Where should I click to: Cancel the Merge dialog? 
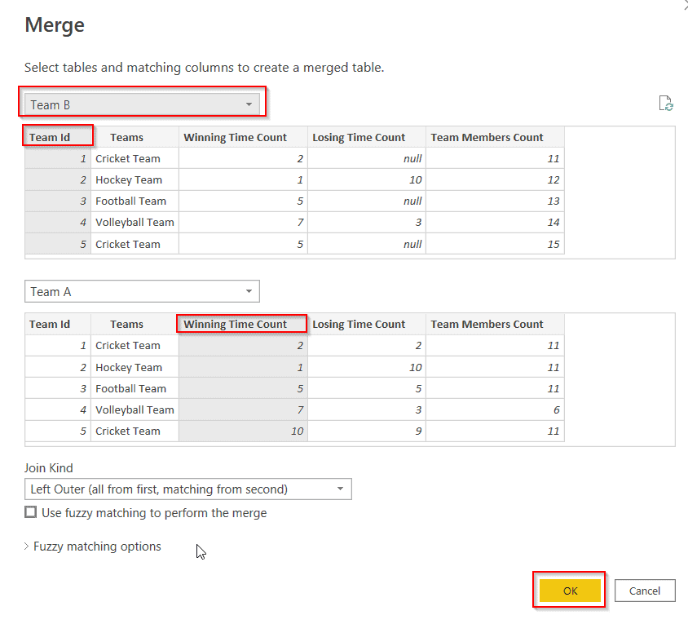click(644, 591)
